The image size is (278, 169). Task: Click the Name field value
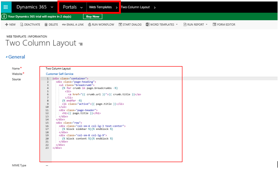tap(58, 68)
